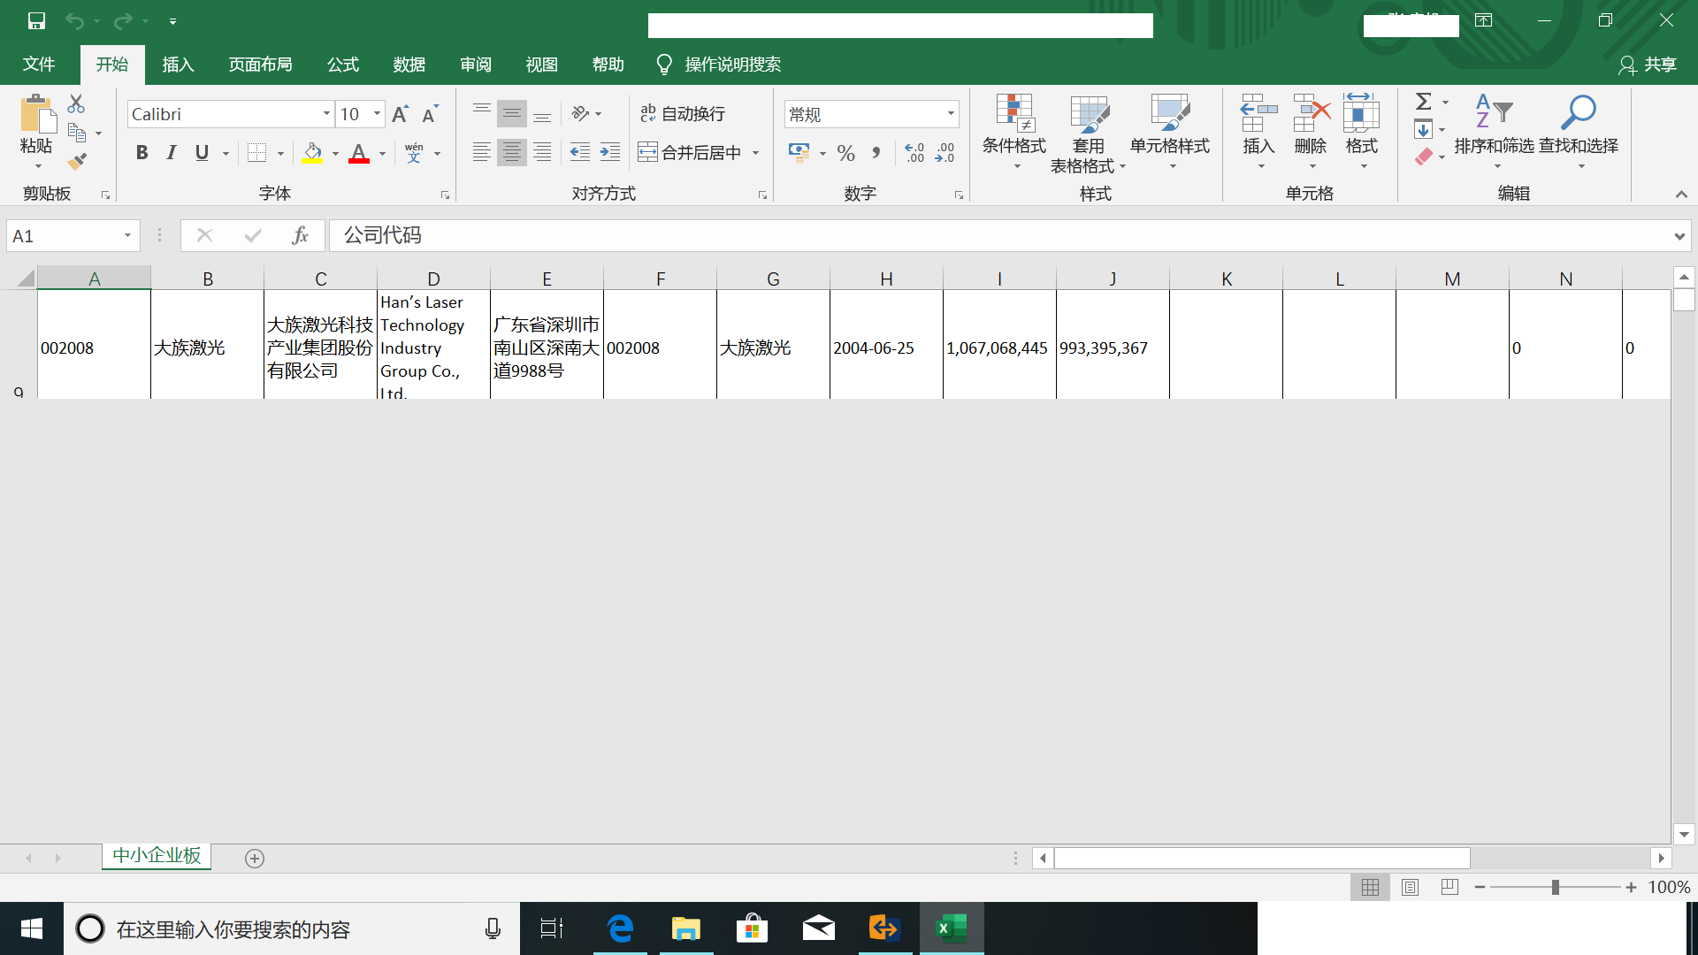Click column H header

tap(886, 279)
